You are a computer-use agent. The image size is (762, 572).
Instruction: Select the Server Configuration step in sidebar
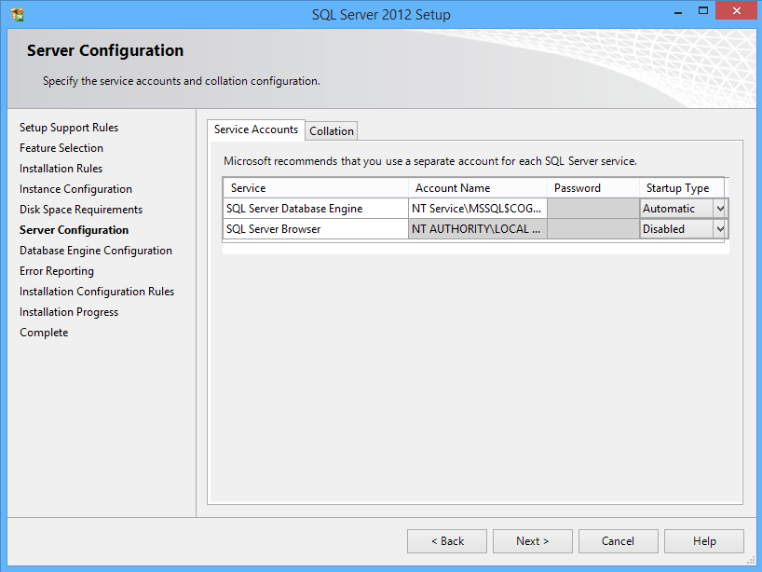[x=74, y=230]
